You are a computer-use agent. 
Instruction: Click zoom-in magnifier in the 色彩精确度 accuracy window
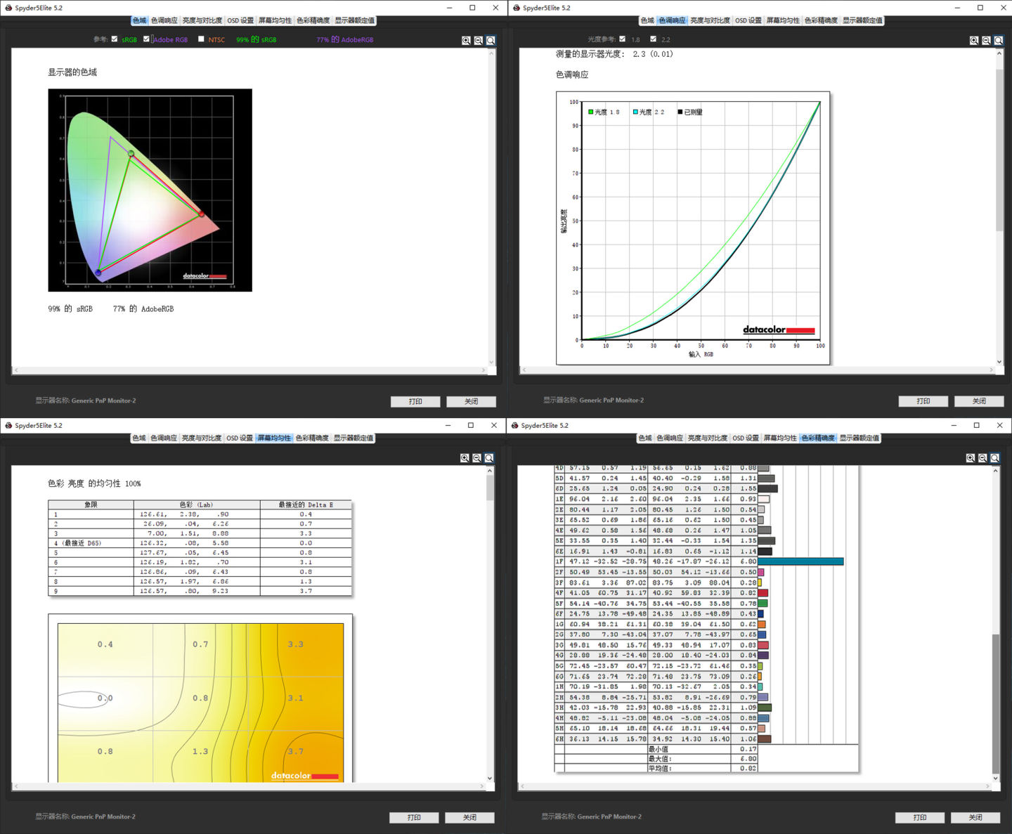tap(971, 458)
